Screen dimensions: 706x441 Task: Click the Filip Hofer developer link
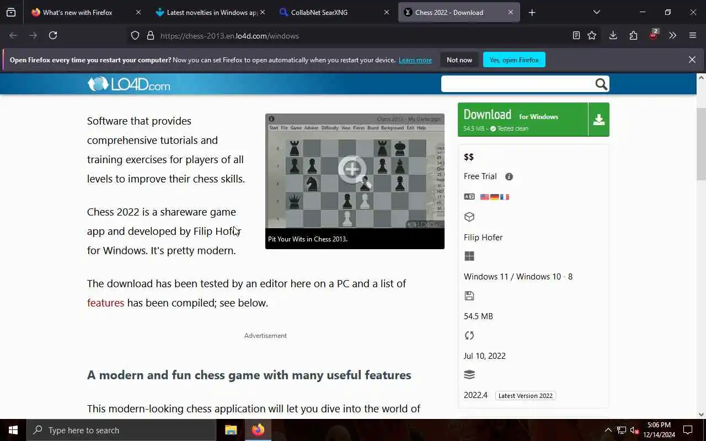tap(483, 237)
